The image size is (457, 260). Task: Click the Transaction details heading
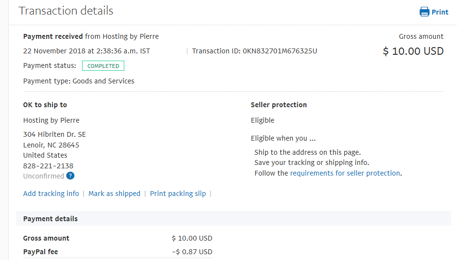[x=66, y=11]
